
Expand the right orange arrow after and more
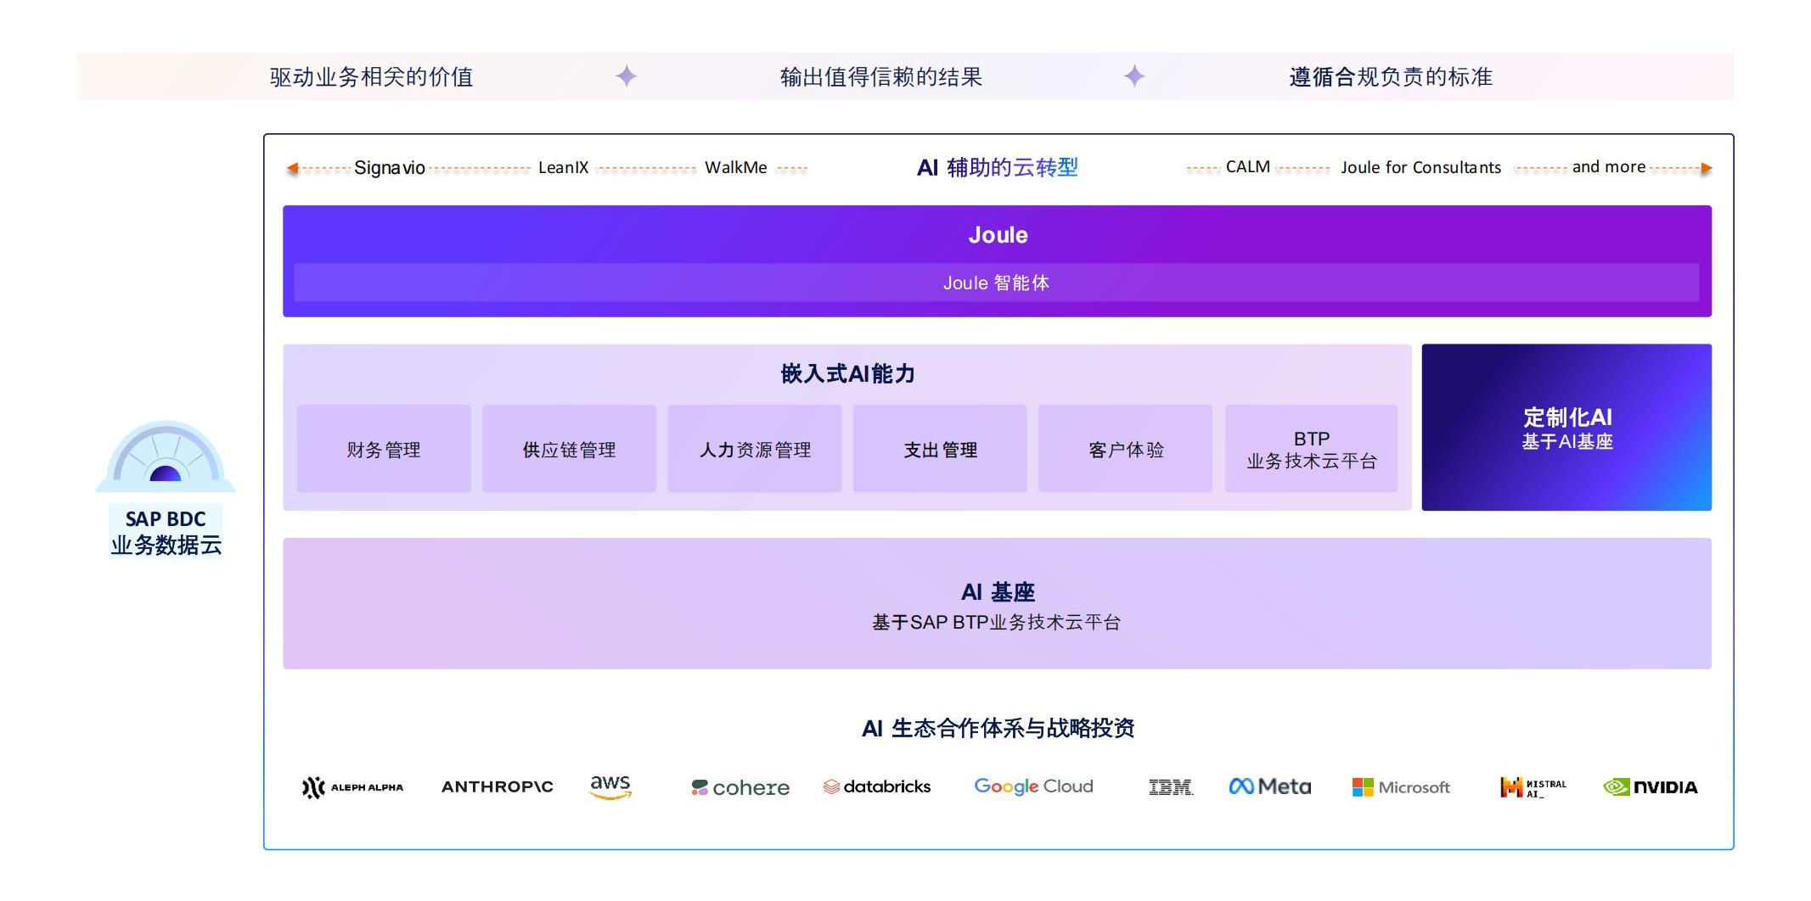point(1707,167)
